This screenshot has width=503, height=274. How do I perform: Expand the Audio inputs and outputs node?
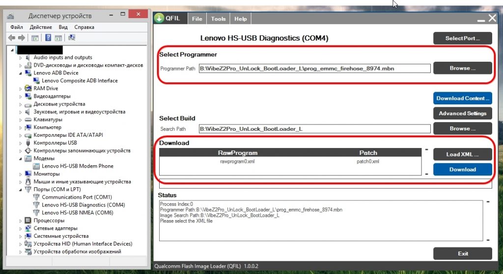(20, 58)
